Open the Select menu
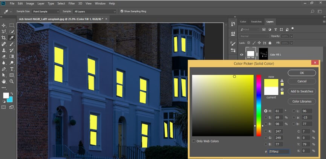 tap(61, 3)
